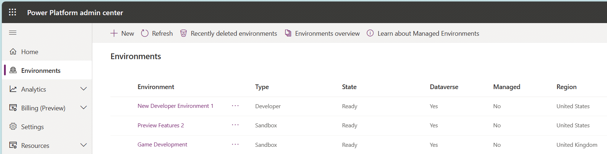This screenshot has height=154, width=607.
Task: Expand the Resources section chevron
Action: pos(84,145)
